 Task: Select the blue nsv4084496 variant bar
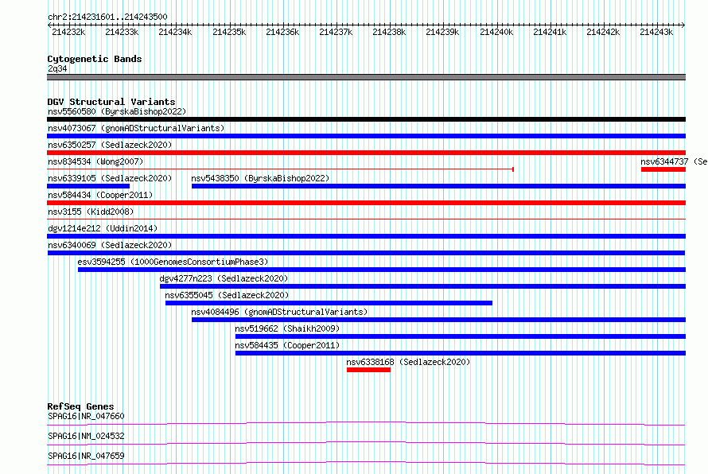tap(438, 320)
